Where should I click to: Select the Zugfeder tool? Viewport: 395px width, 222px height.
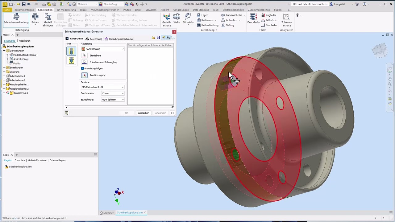pos(269,15)
